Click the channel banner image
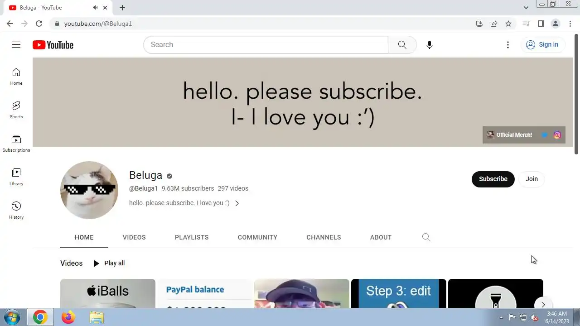 point(303,102)
